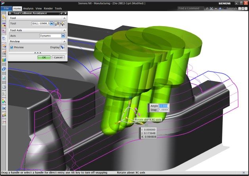Collapse the Tool Axis section
Screen dimensions: 249x176
(x=64, y=30)
